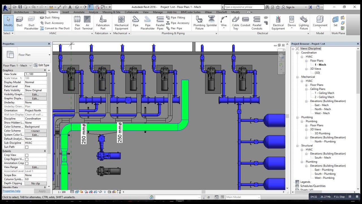Image resolution: width=362 pixels, height=204 pixels.
Task: Select the Cable Tray tool
Action: click(x=236, y=23)
